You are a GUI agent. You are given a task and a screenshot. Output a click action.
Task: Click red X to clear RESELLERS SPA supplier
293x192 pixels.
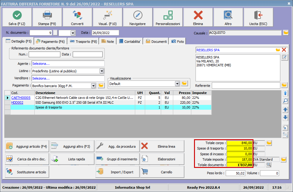(284, 50)
